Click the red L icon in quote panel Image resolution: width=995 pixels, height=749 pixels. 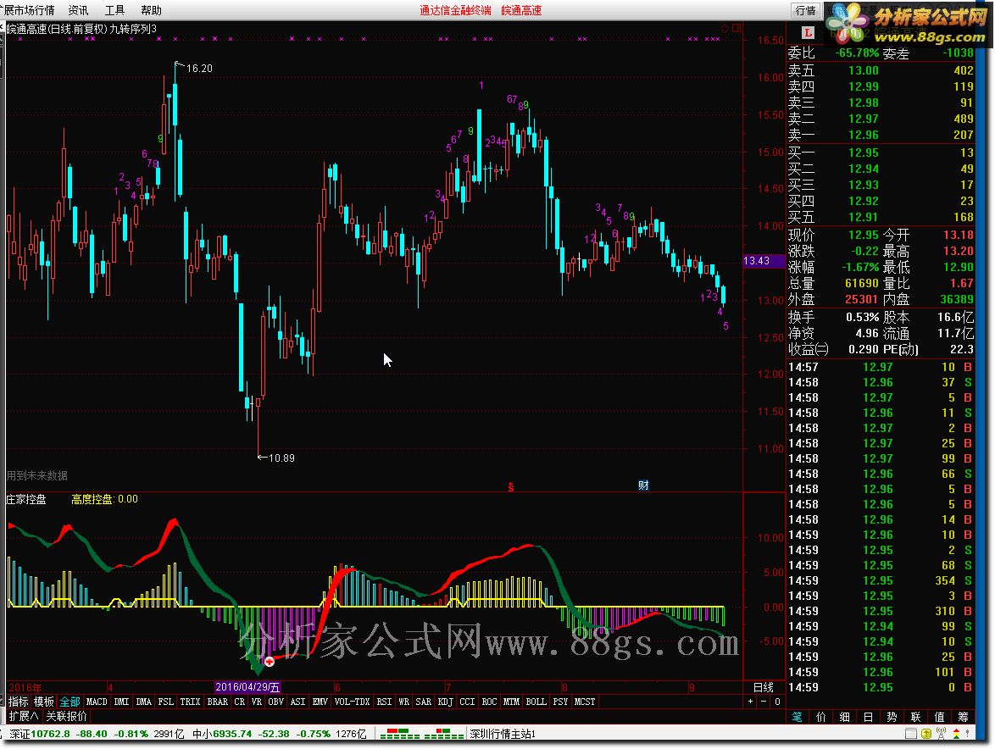pyautogui.click(x=807, y=32)
